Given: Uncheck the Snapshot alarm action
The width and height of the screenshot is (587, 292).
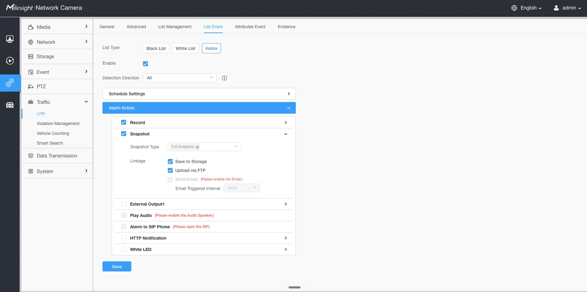Looking at the screenshot, I should tap(124, 134).
